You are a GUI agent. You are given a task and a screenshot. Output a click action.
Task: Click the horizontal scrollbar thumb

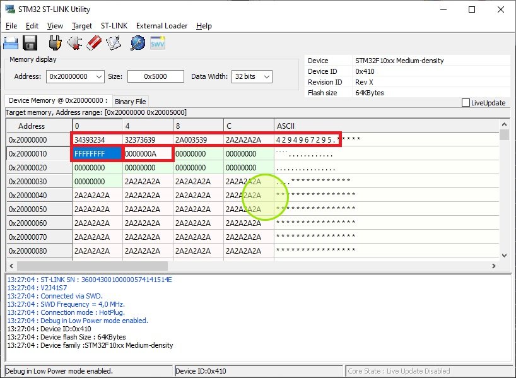(x=92, y=266)
